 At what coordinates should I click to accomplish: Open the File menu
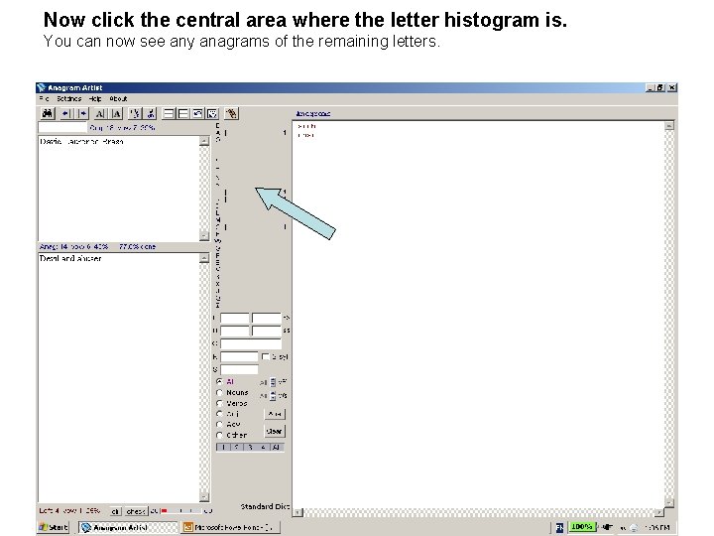45,98
